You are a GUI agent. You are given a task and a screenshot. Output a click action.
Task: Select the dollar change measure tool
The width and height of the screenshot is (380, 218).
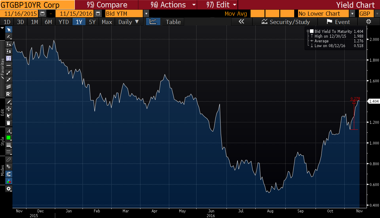pyautogui.click(x=9, y=51)
